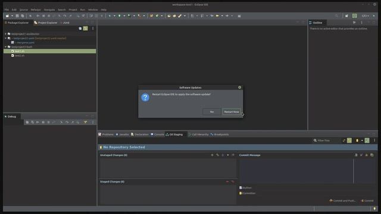381x214 pixels.
Task: Click the Back navigation arrow icon
Action: 217,16
